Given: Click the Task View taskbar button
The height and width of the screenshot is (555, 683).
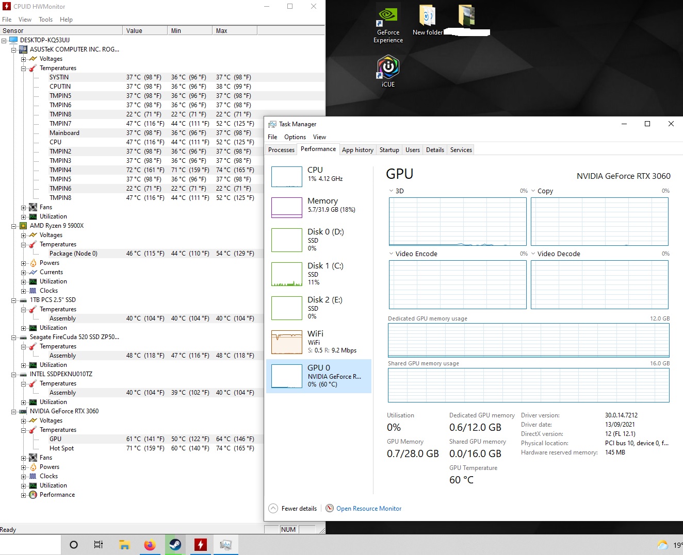Looking at the screenshot, I should (x=99, y=545).
